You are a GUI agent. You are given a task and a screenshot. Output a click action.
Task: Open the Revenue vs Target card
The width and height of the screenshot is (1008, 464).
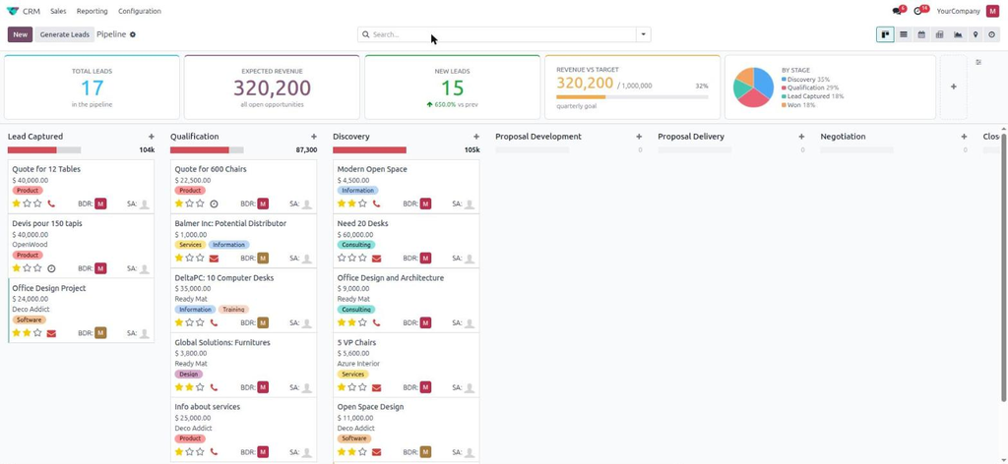click(x=633, y=87)
